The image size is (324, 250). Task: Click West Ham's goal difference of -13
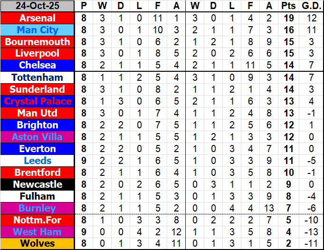pyautogui.click(x=311, y=232)
